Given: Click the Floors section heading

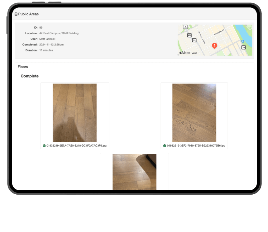Looking at the screenshot, I should pos(23,67).
